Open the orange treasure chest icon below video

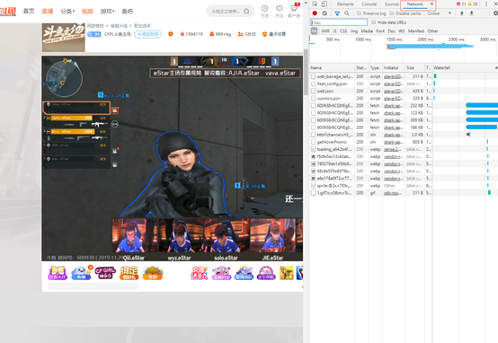tap(153, 273)
